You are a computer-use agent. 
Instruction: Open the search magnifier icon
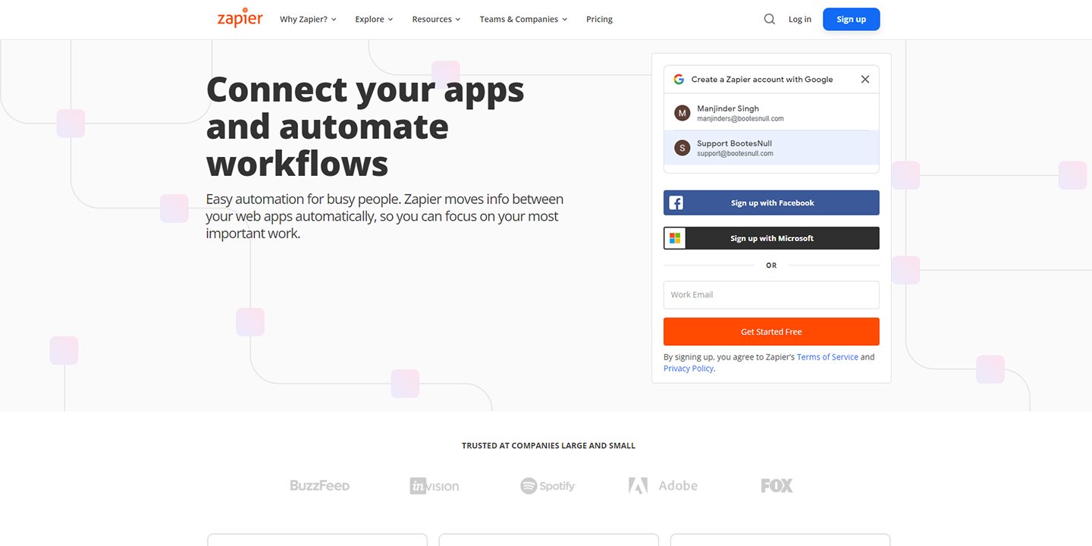pyautogui.click(x=769, y=19)
